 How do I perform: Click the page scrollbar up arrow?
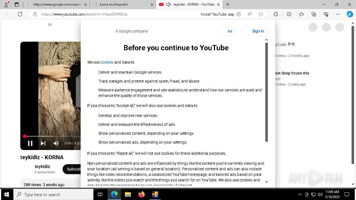pyautogui.click(x=353, y=24)
